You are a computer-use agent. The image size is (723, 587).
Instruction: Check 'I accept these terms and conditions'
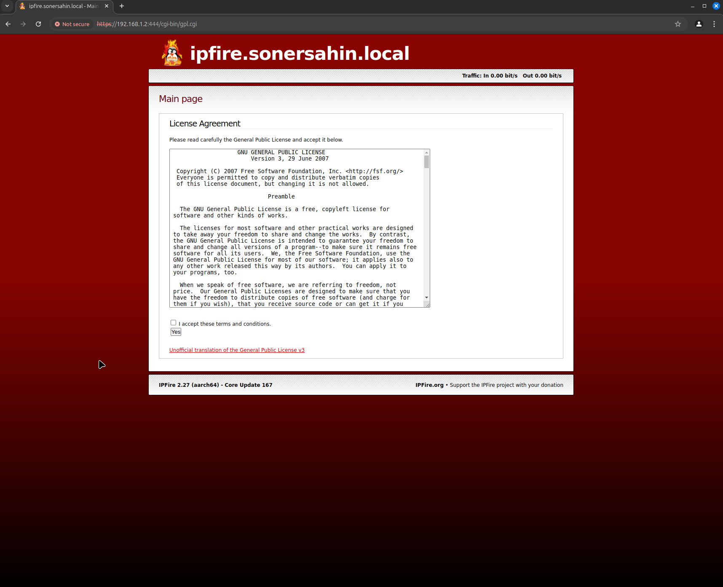tap(173, 322)
